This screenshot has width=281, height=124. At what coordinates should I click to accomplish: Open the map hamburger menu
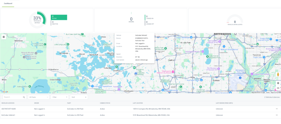pos(4,37)
